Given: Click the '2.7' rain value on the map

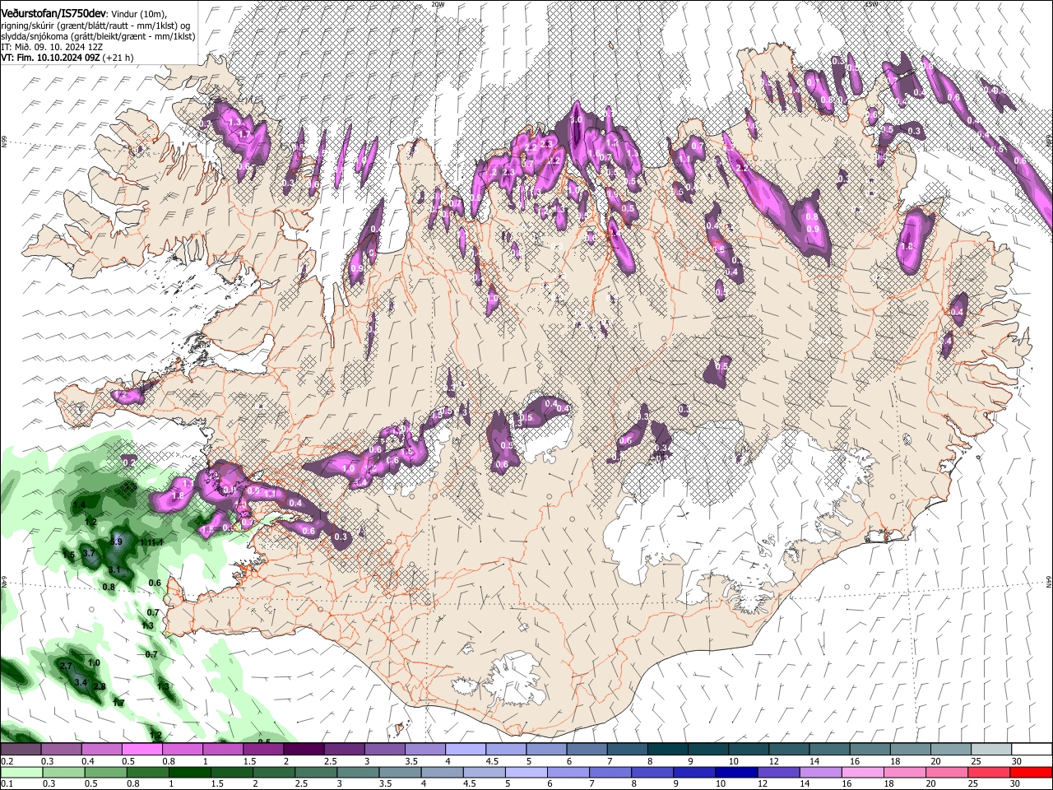Looking at the screenshot, I should pos(67,666).
